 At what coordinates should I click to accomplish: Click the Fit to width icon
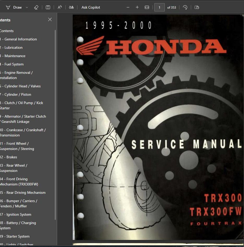[x=147, y=7]
